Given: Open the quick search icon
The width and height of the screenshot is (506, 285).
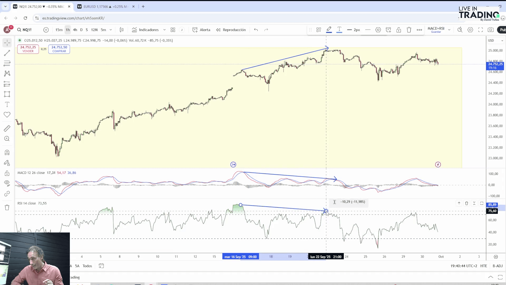Looking at the screenshot, I should (460, 30).
